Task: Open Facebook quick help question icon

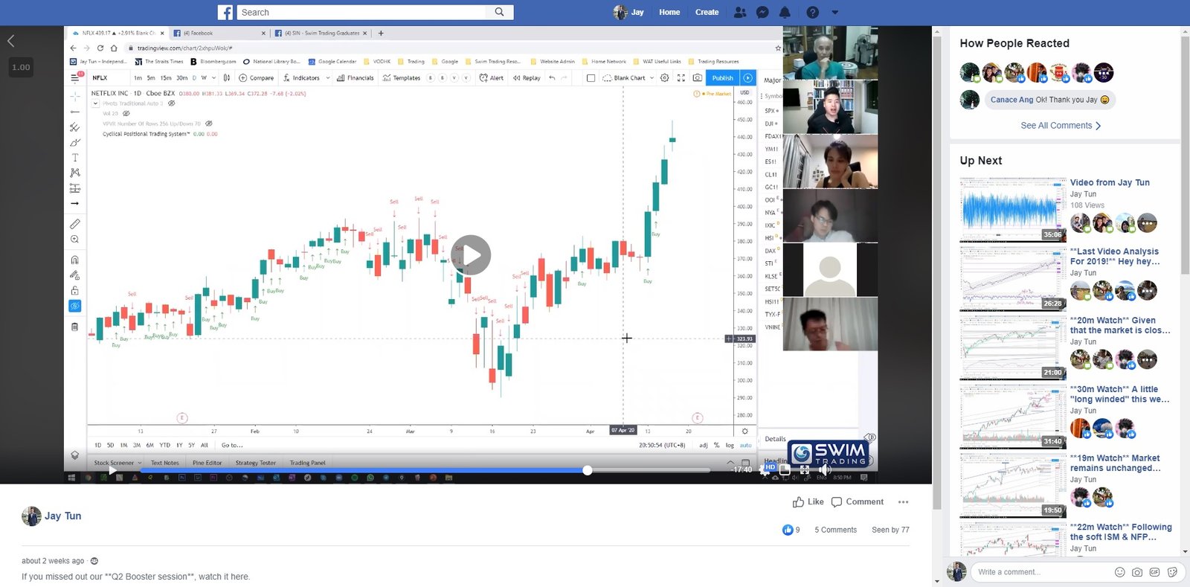Action: [812, 13]
